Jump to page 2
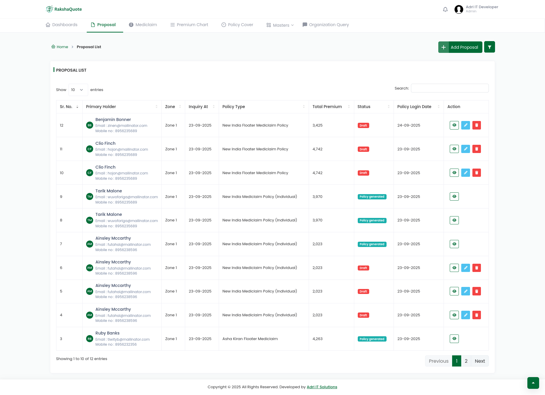Image resolution: width=545 pixels, height=395 pixels. point(466,361)
